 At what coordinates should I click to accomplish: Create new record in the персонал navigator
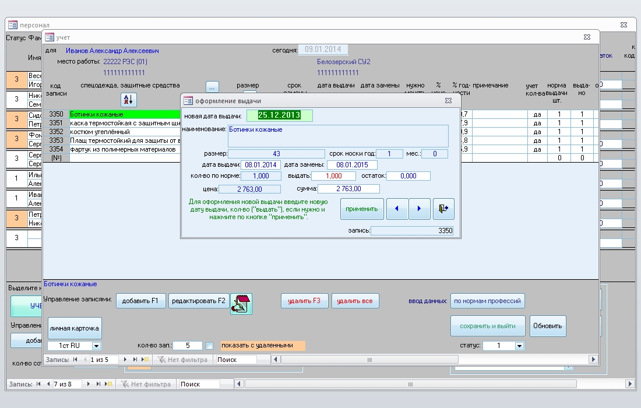click(108, 384)
